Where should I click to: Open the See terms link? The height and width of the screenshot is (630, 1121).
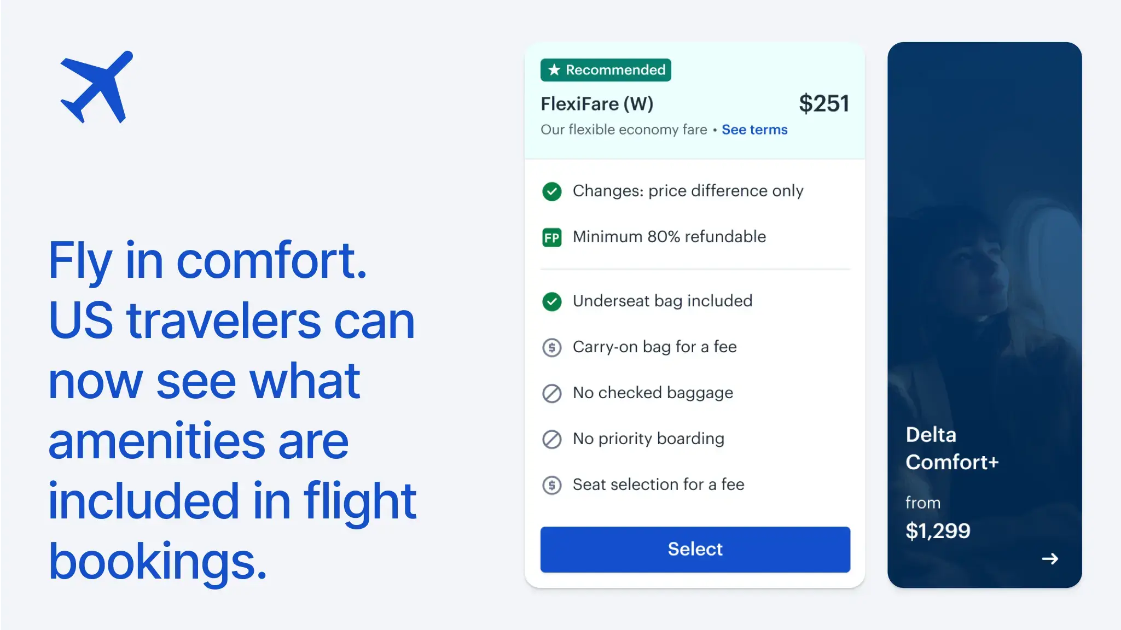pos(754,130)
